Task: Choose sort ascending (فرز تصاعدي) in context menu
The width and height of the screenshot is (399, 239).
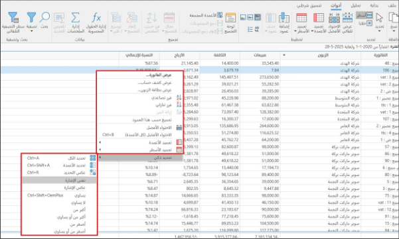Action: point(139,98)
